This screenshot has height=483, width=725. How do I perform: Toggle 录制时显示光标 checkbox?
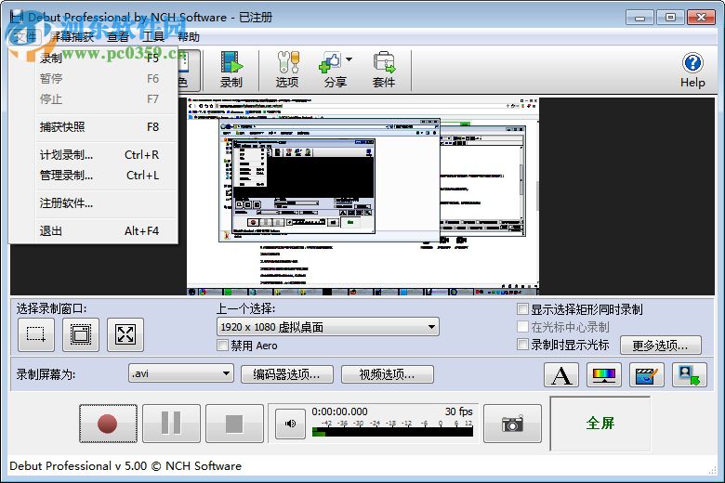click(522, 345)
